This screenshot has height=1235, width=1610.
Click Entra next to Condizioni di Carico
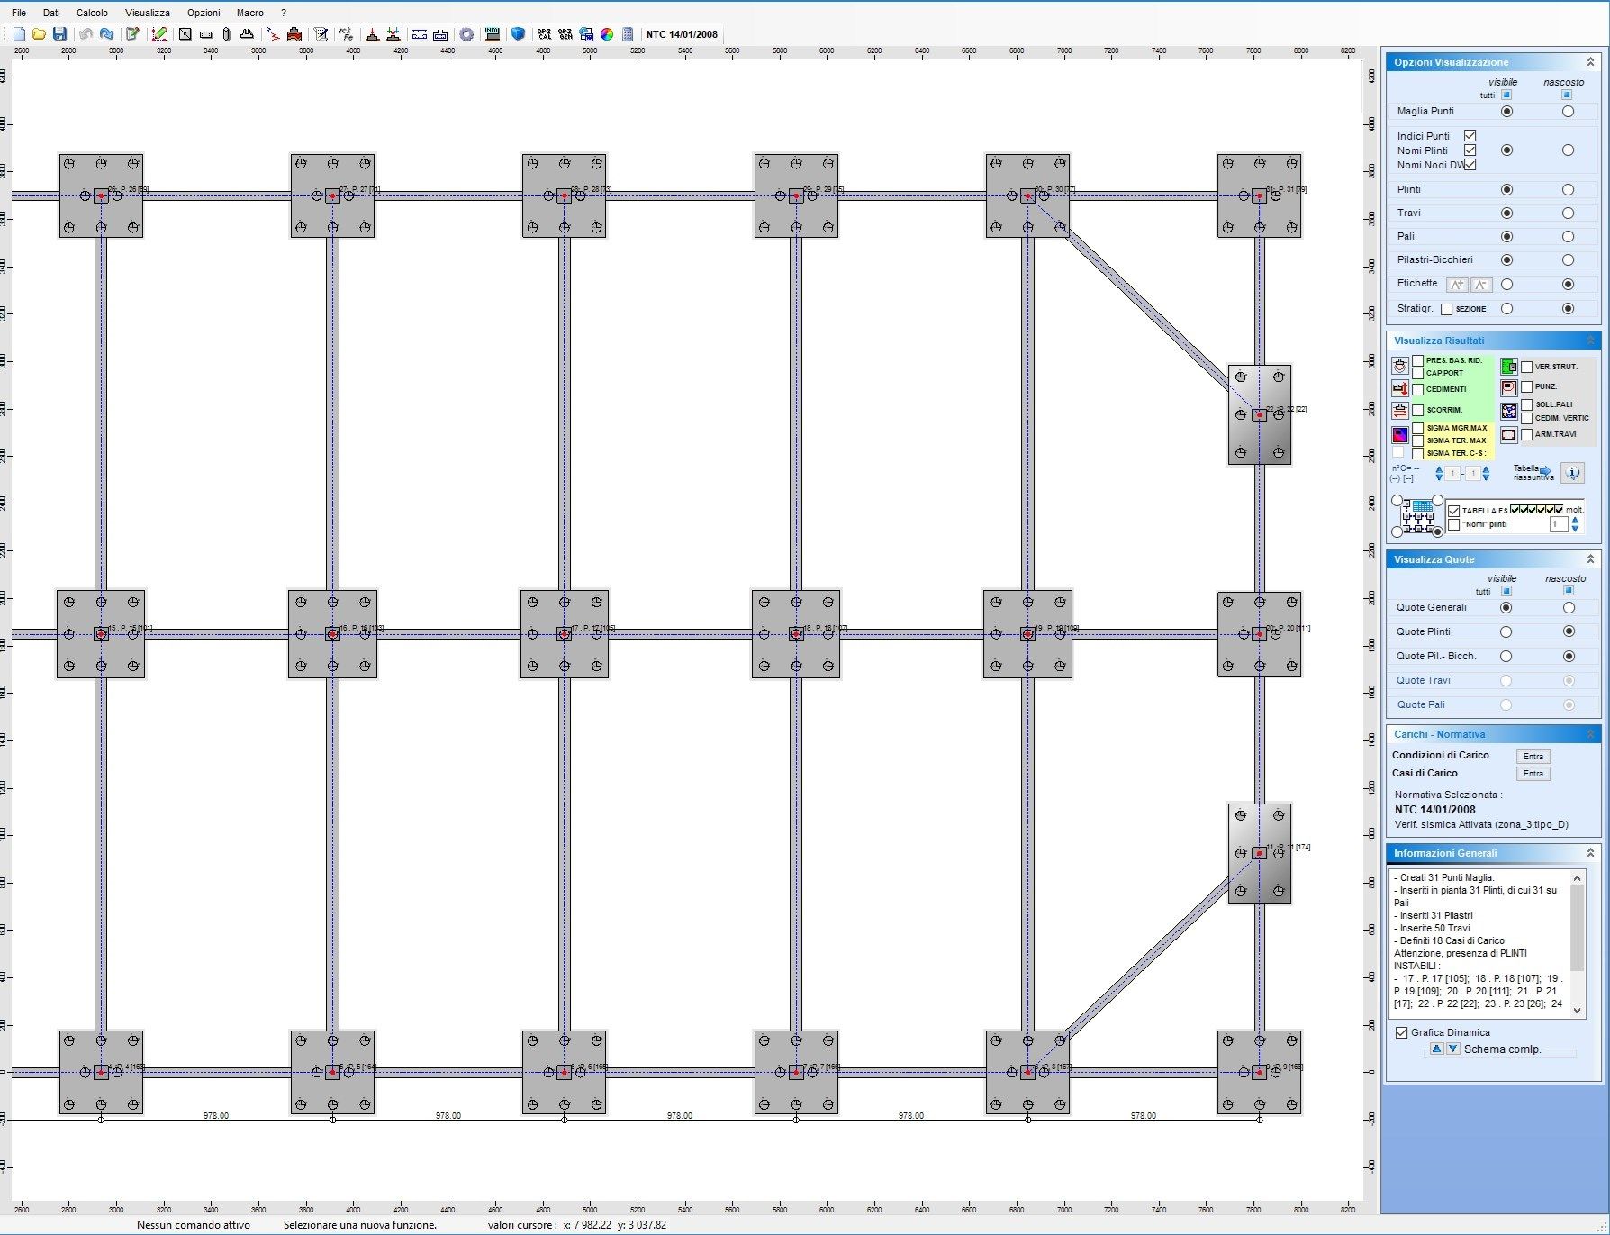tap(1533, 757)
